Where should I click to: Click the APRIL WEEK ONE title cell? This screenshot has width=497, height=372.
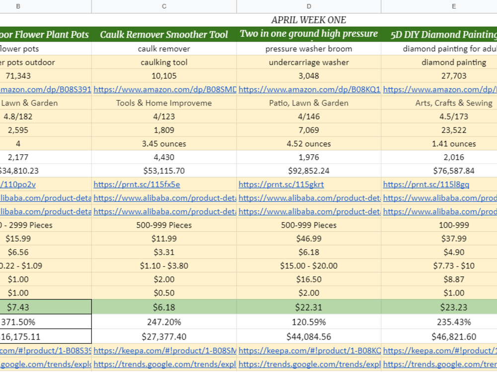pyautogui.click(x=309, y=20)
